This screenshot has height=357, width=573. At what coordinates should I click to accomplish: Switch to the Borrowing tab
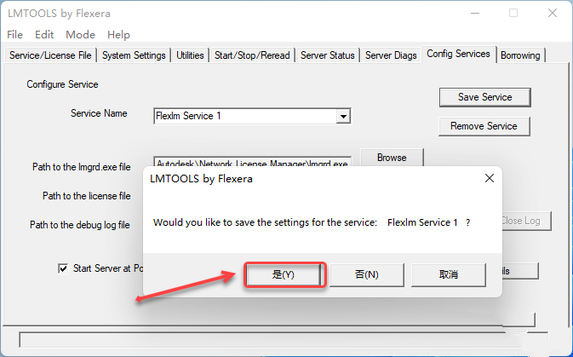pyautogui.click(x=520, y=55)
